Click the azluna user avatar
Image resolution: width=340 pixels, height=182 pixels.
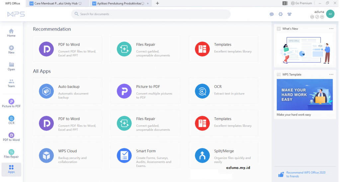[330, 14]
